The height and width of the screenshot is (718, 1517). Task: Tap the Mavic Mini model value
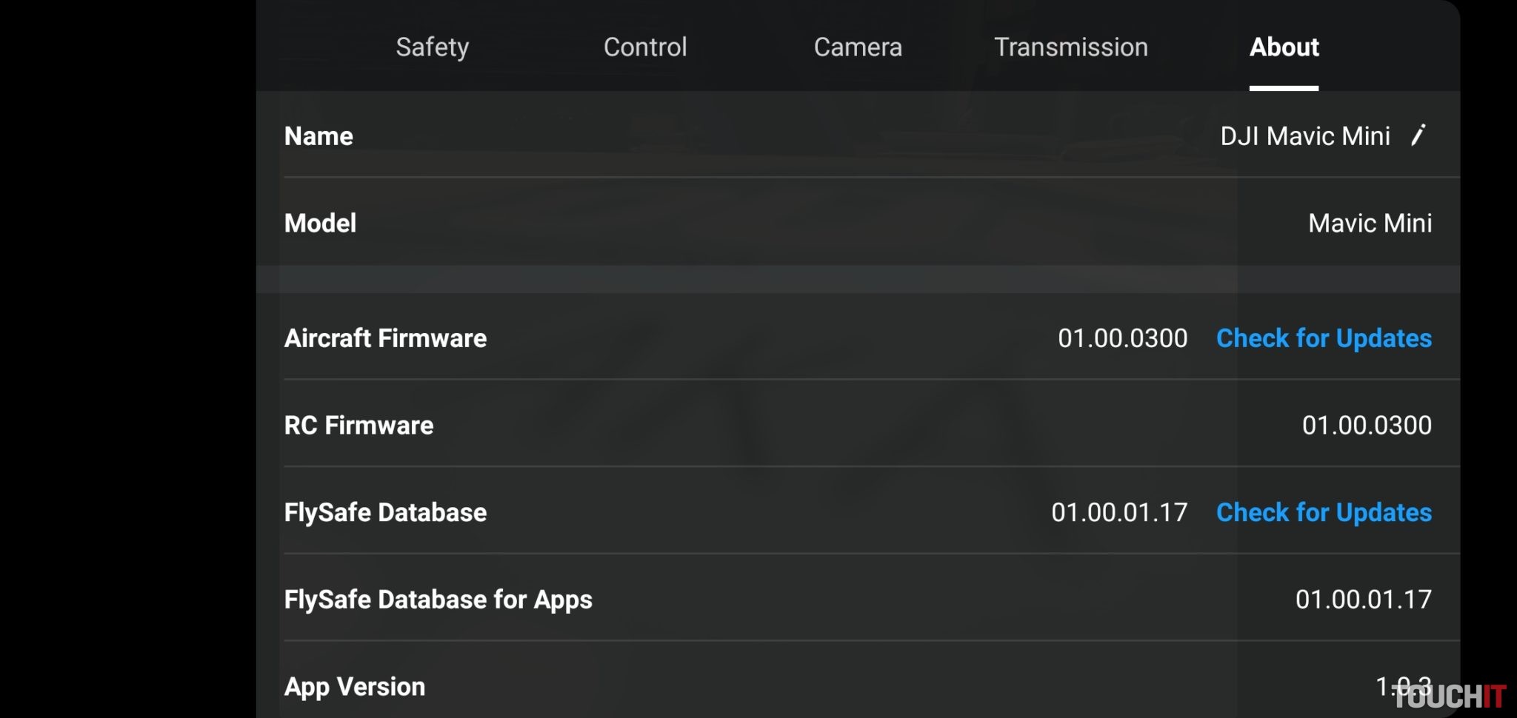coord(1370,223)
